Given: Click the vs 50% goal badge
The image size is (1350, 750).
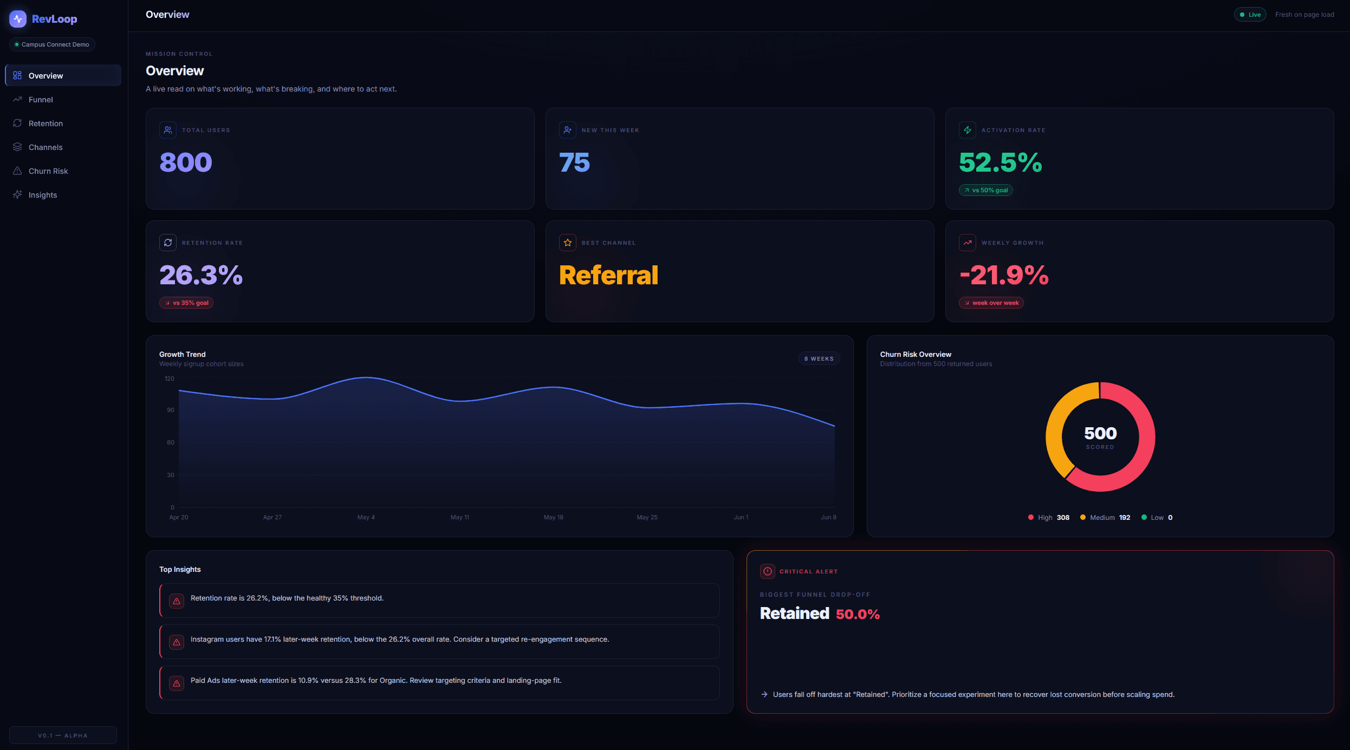Looking at the screenshot, I should point(986,190).
